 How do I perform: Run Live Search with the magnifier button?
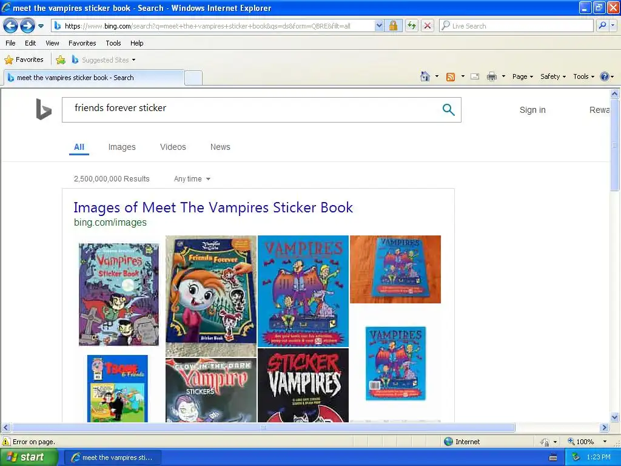(602, 26)
